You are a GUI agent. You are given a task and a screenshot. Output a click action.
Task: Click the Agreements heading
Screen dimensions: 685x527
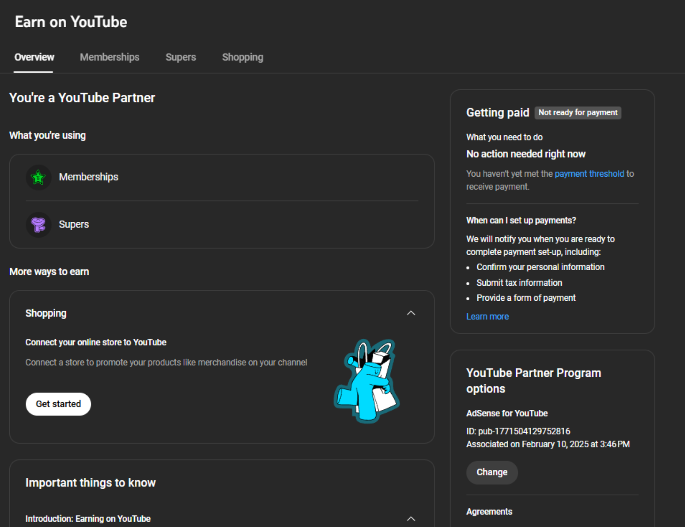489,512
